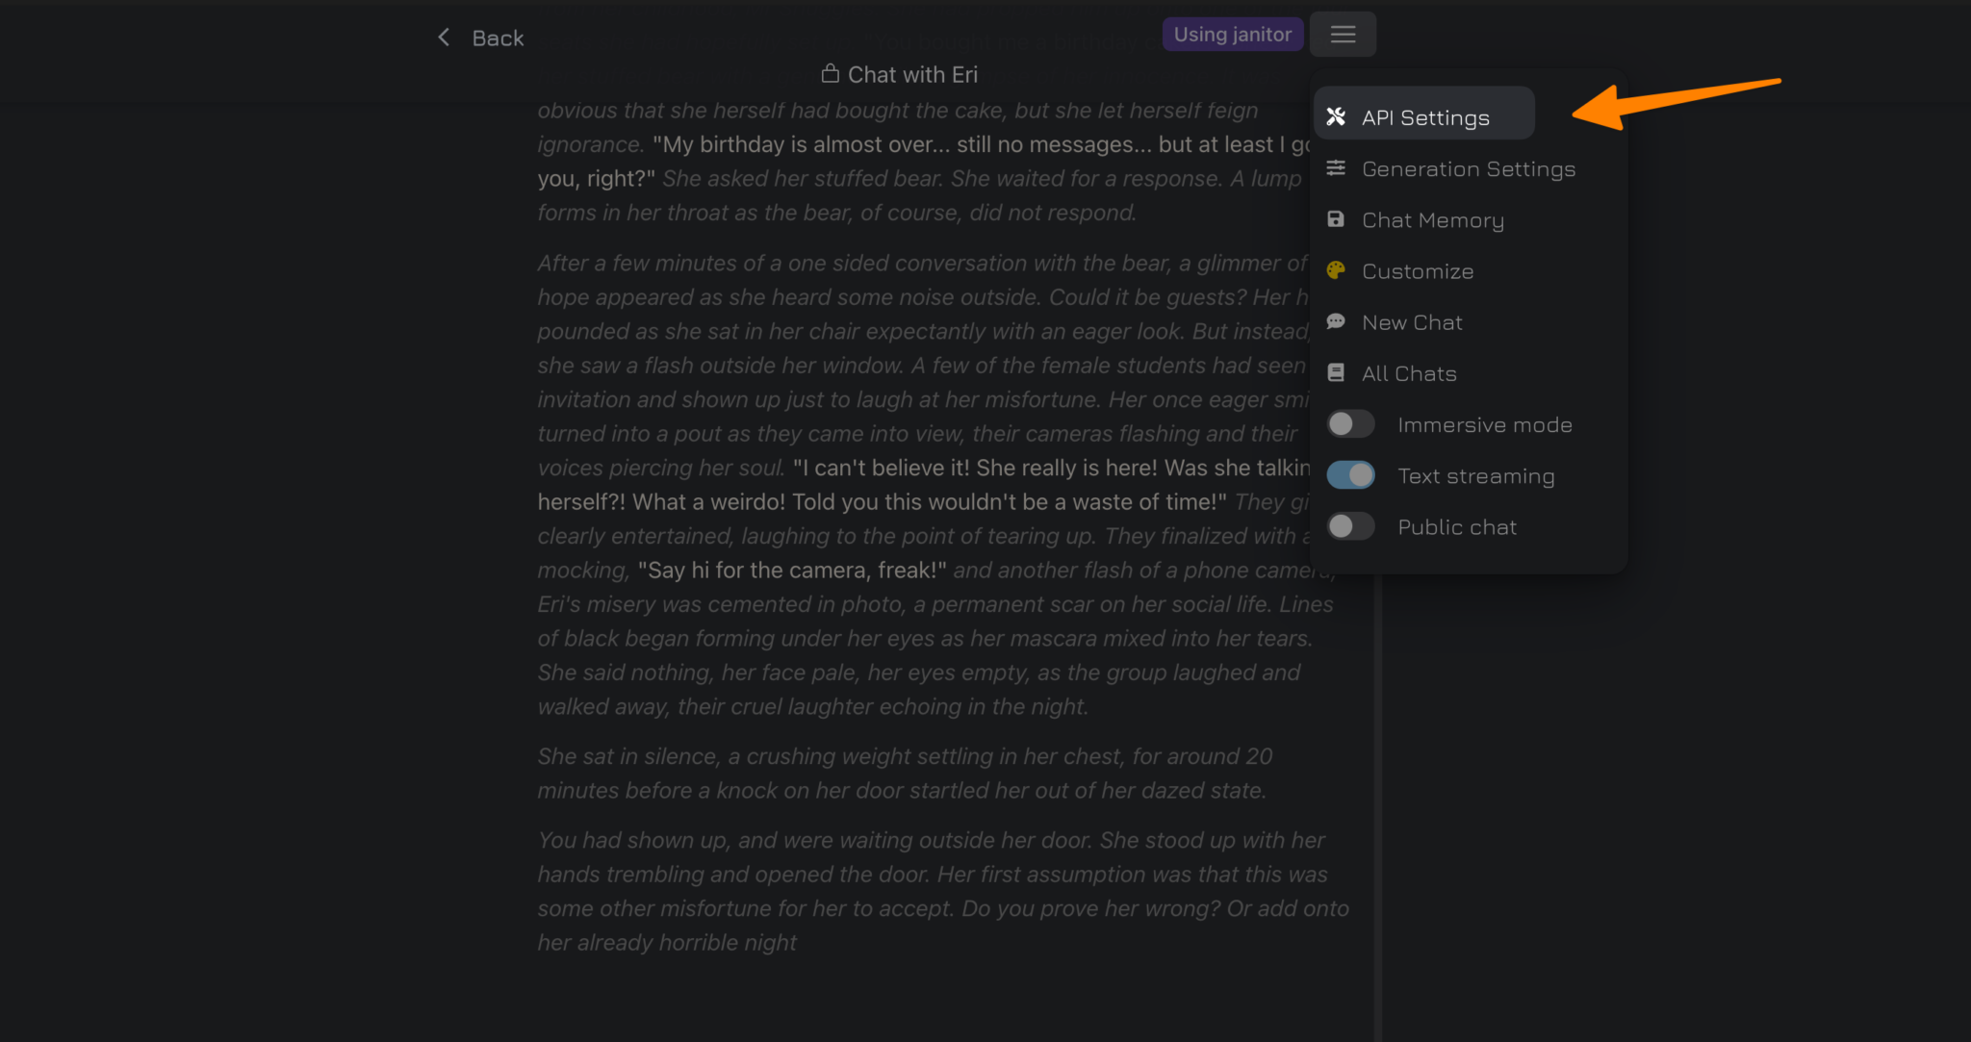Toggle the Public chat switch
Image resolution: width=1971 pixels, height=1042 pixels.
(x=1350, y=526)
